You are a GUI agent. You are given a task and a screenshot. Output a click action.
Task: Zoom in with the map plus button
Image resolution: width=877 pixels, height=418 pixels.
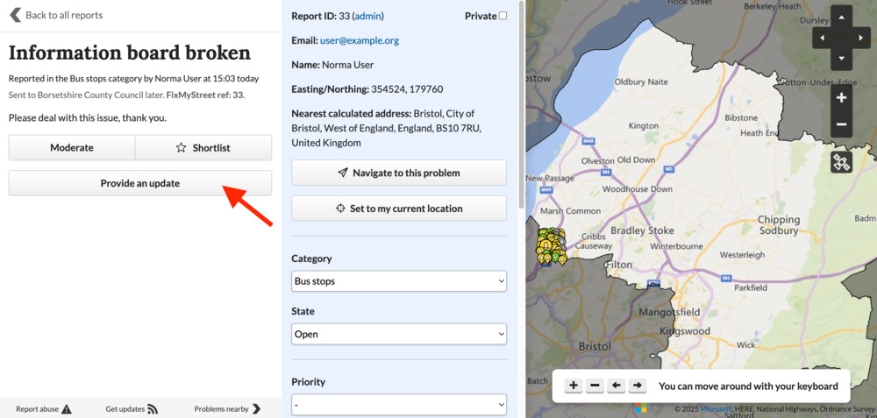tap(841, 98)
